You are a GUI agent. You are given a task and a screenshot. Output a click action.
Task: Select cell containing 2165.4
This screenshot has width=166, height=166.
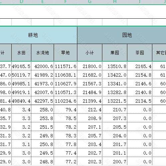pyautogui.click(x=140, y=66)
